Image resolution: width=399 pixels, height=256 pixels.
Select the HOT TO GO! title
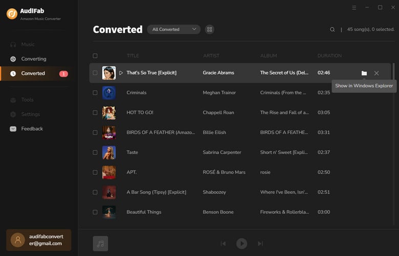click(x=140, y=113)
